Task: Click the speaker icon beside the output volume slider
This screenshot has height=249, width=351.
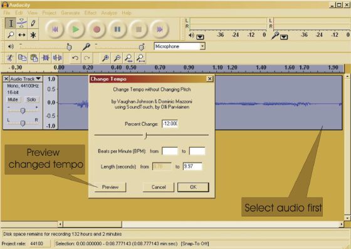Action: click(x=11, y=46)
